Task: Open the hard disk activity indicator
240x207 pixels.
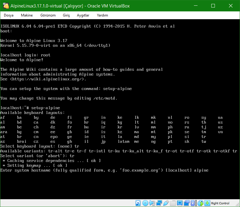Action: [x=138, y=203]
